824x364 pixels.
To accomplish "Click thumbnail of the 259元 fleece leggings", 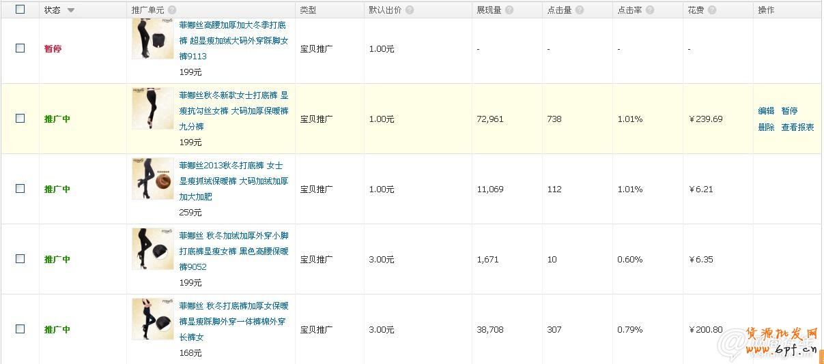I will point(152,179).
